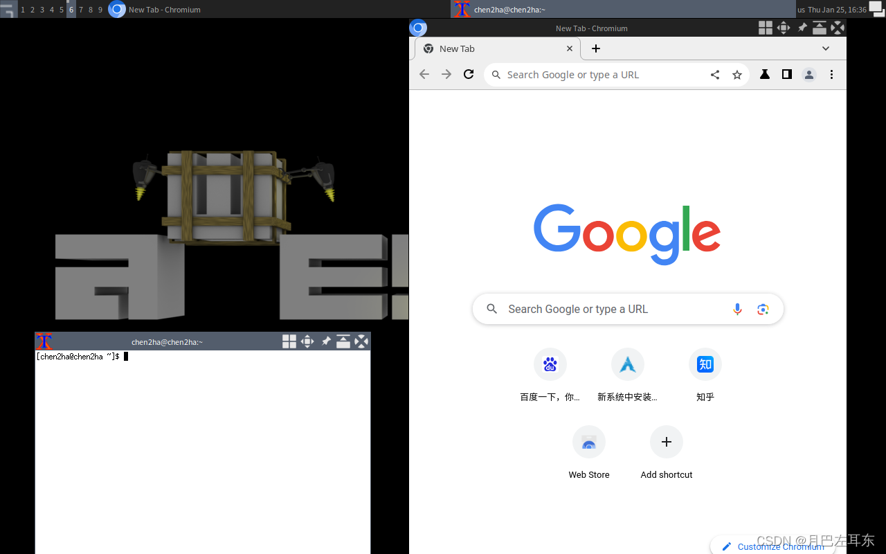Share this page from the address bar

pyautogui.click(x=715, y=75)
